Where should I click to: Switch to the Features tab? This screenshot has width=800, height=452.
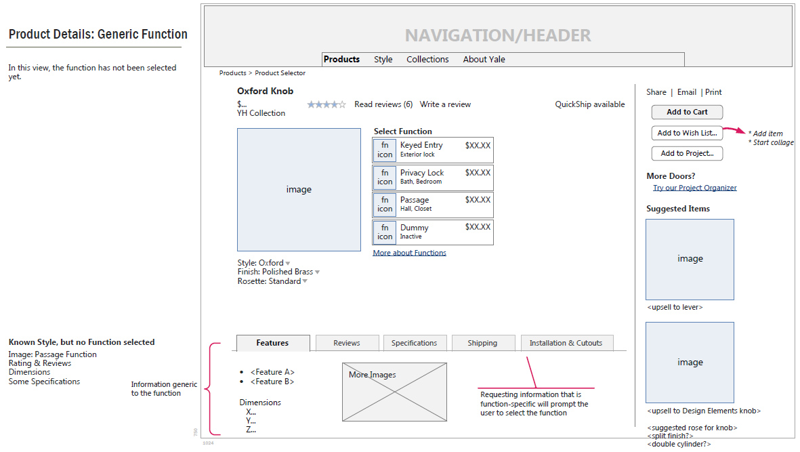[x=272, y=343]
